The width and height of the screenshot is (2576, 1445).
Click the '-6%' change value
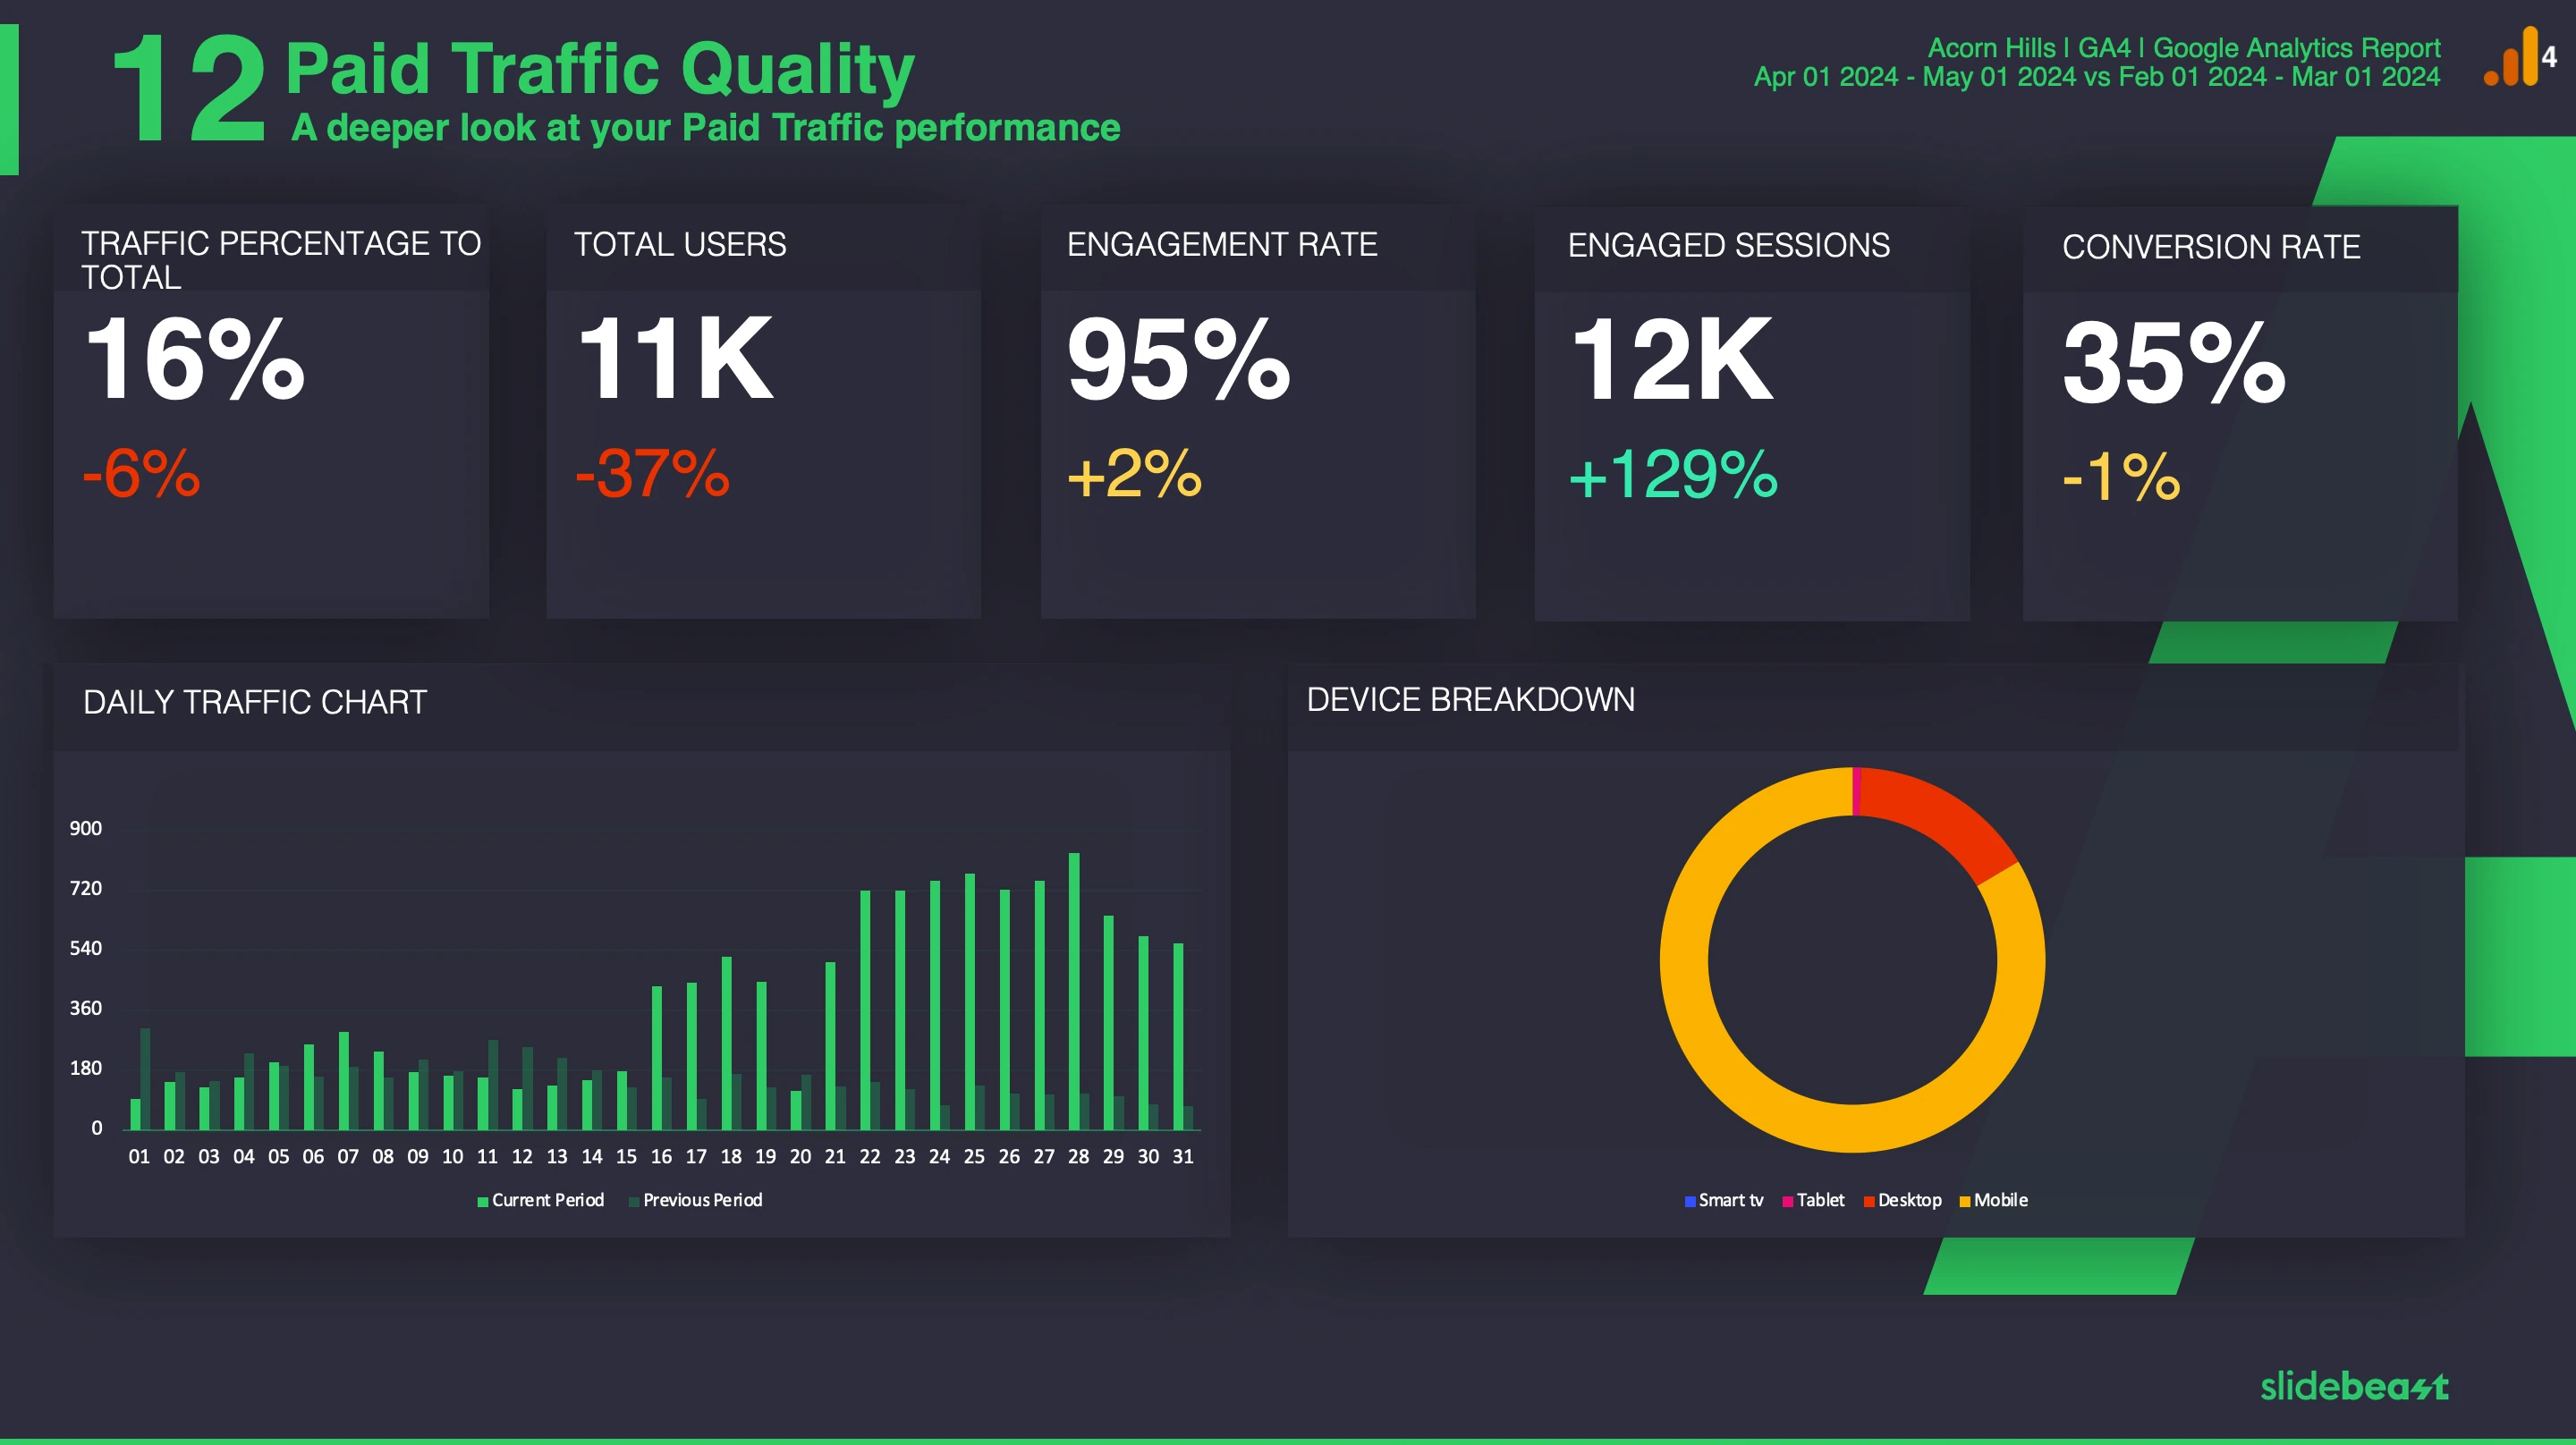[x=141, y=473]
